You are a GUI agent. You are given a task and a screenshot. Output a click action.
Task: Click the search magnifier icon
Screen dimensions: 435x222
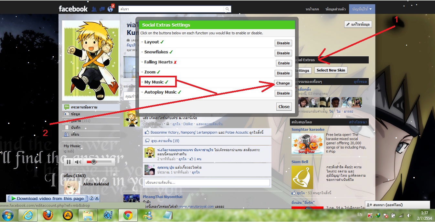point(228,9)
